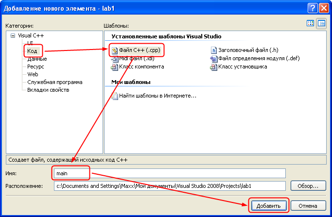
Task: Click the Расположение path field
Action: click(170, 186)
